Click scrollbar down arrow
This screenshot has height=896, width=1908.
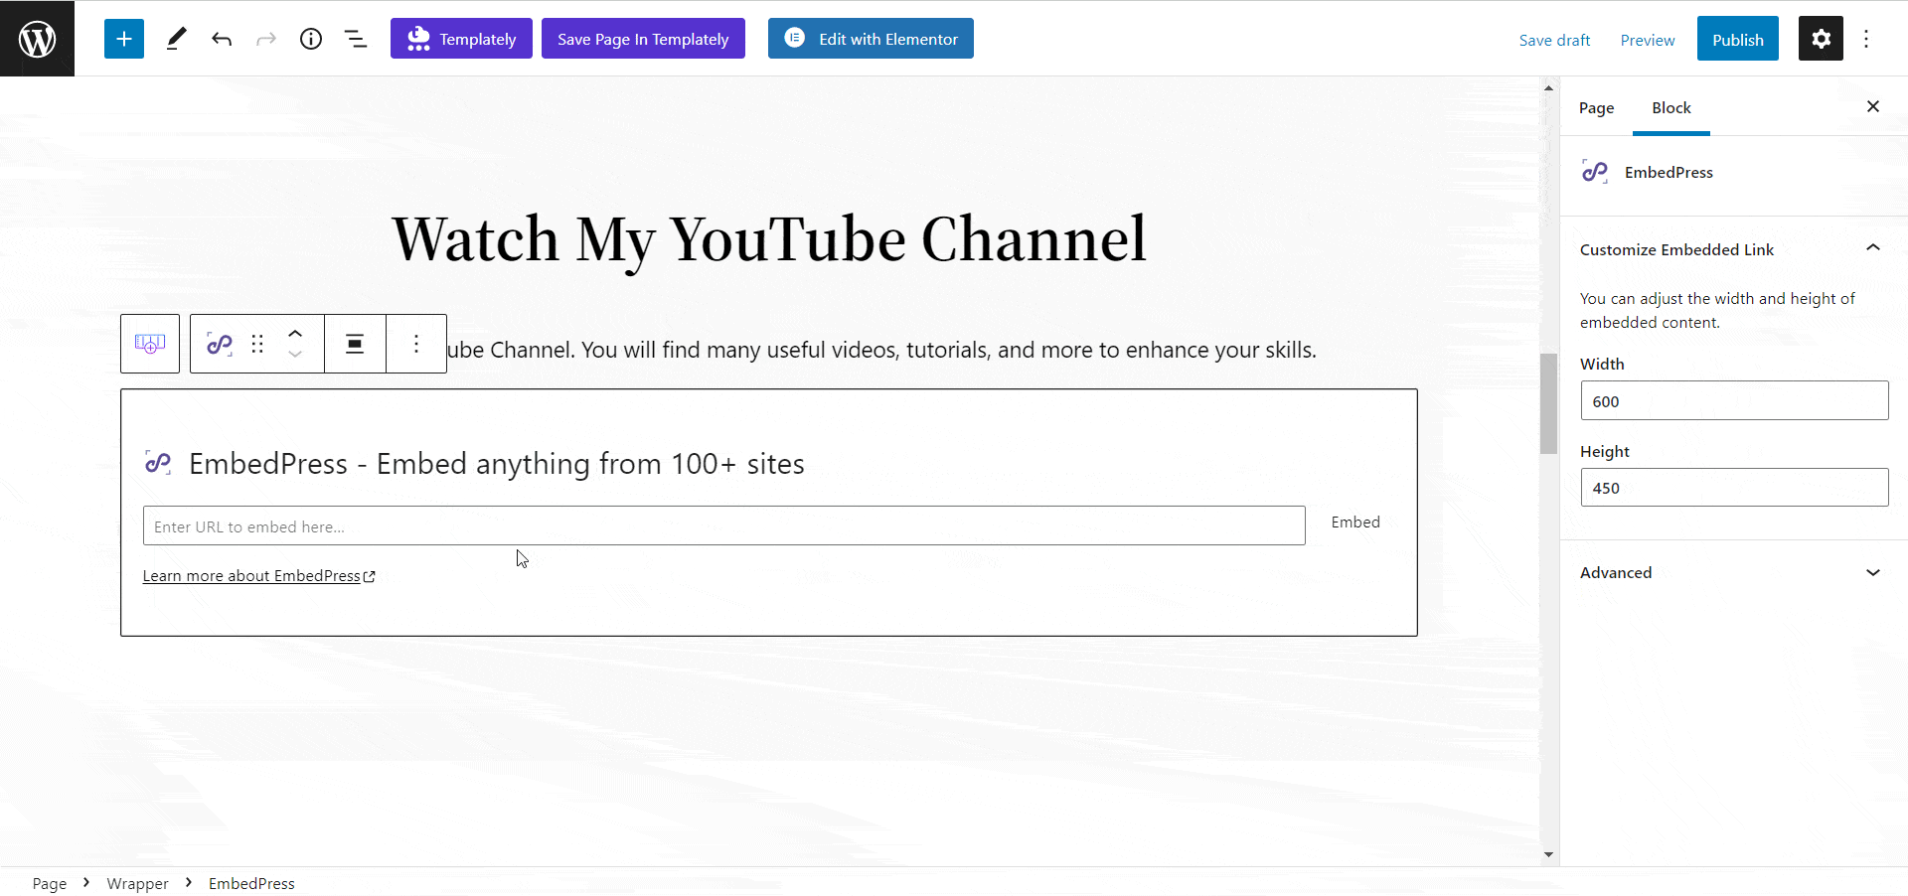click(1548, 855)
